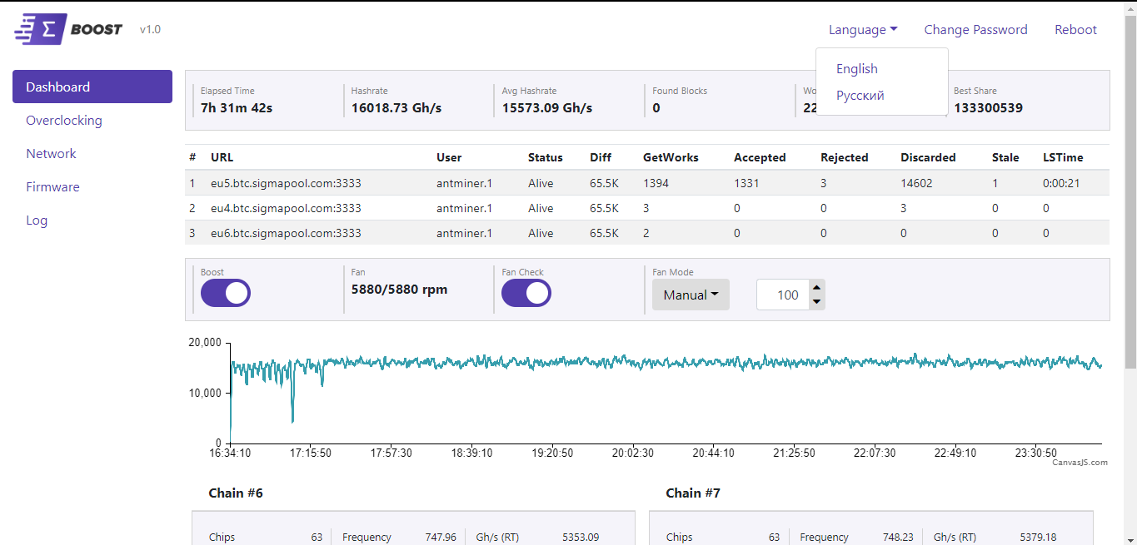Click the CanvasJS.com chart credit link
The width and height of the screenshot is (1137, 545).
pos(1080,462)
